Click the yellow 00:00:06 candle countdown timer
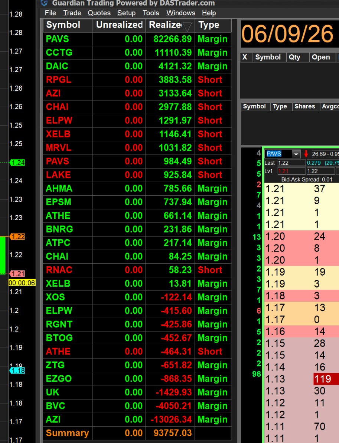 [22, 283]
